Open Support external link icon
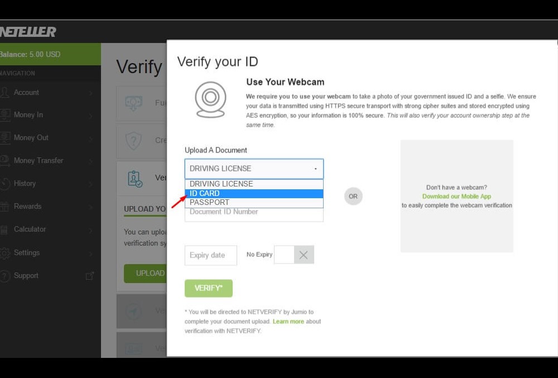Image resolution: width=558 pixels, height=378 pixels. 90,276
